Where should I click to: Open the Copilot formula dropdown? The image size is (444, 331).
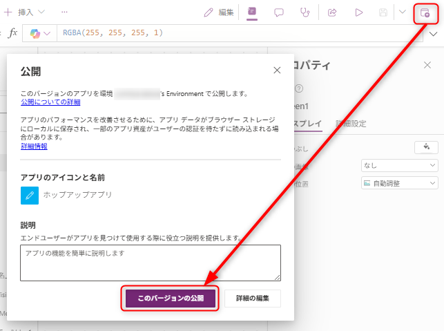pos(40,33)
